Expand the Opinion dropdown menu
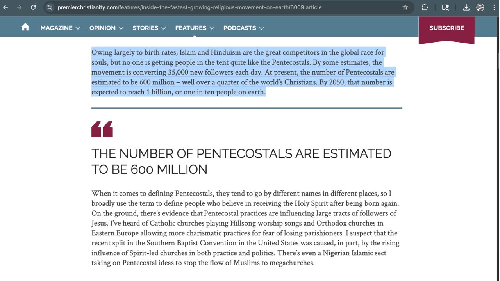This screenshot has height=281, width=500. (106, 28)
